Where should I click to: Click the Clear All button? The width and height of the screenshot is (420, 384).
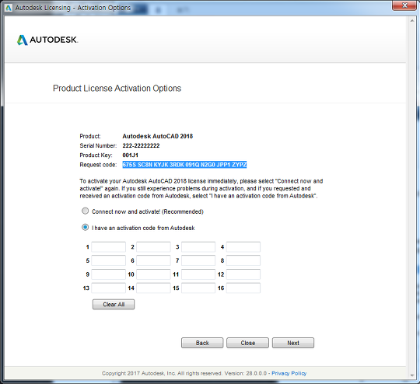coord(114,305)
